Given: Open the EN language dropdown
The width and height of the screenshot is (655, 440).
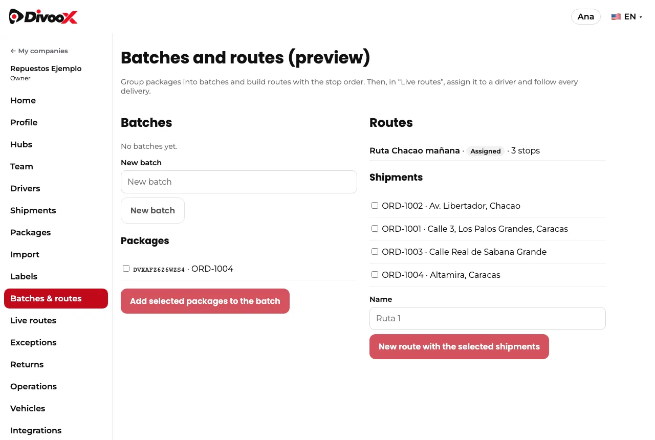Looking at the screenshot, I should 627,16.
